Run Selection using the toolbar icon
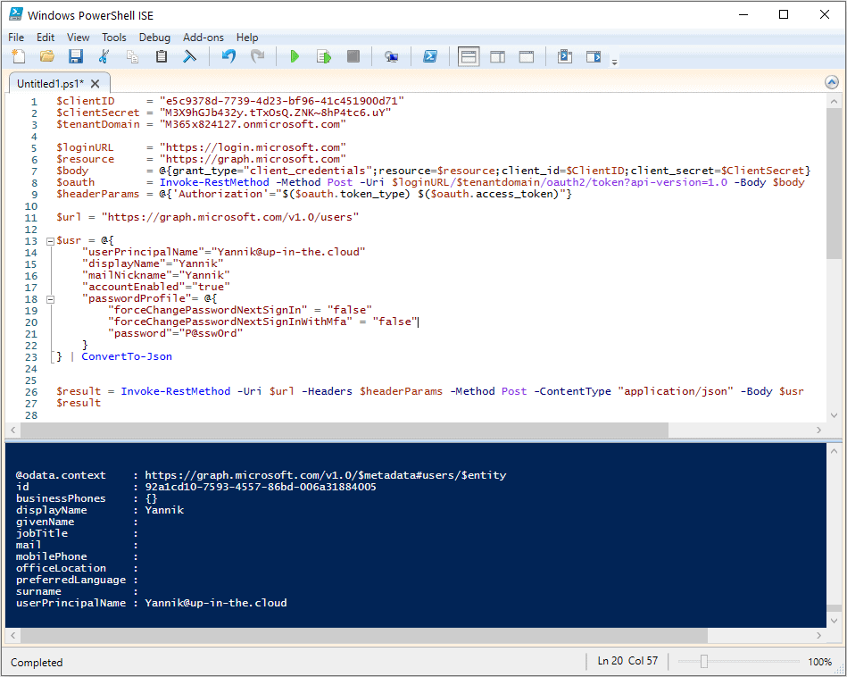Image resolution: width=847 pixels, height=677 pixels. pos(324,56)
